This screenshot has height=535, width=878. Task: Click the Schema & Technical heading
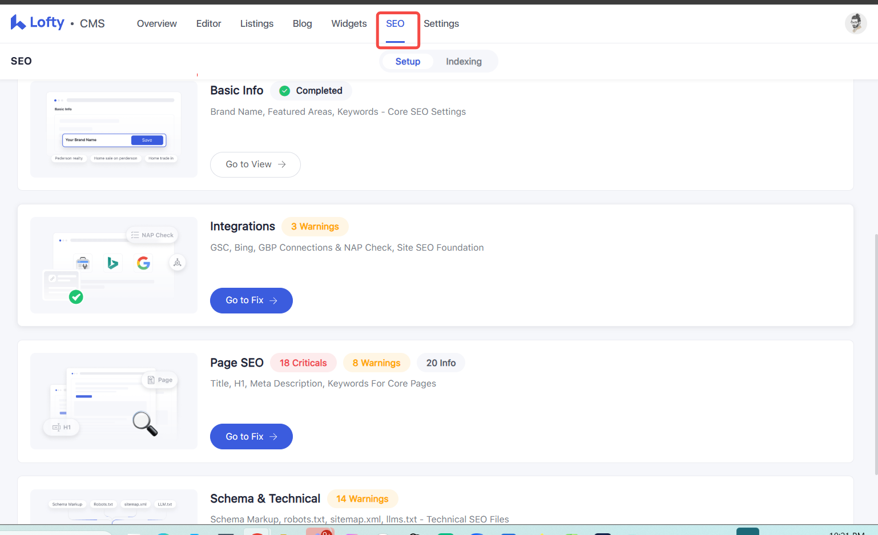point(265,498)
